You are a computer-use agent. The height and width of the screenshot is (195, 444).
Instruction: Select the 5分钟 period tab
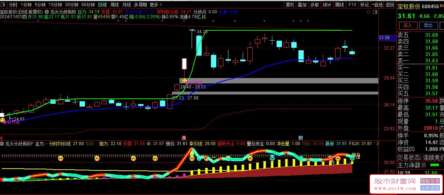coord(40,5)
